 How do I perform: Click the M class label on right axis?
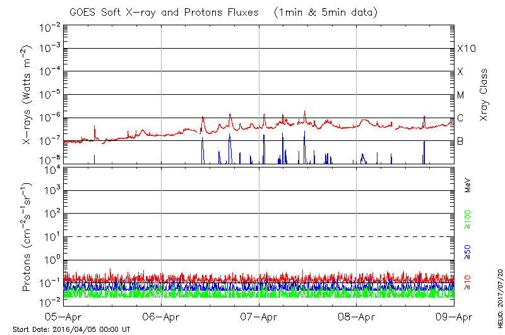tap(461, 95)
